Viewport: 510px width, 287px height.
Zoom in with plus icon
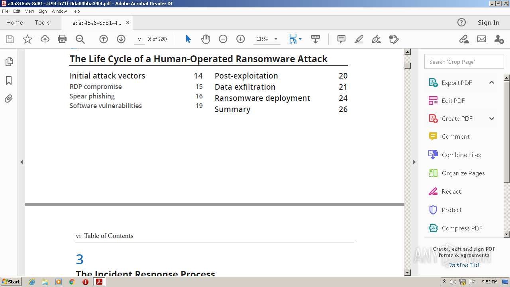pos(241,39)
